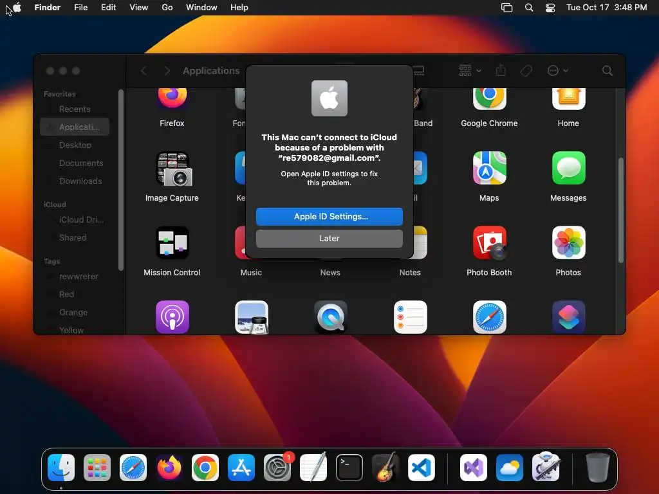
Task: Open Launchpad from the Dock
Action: coord(97,468)
